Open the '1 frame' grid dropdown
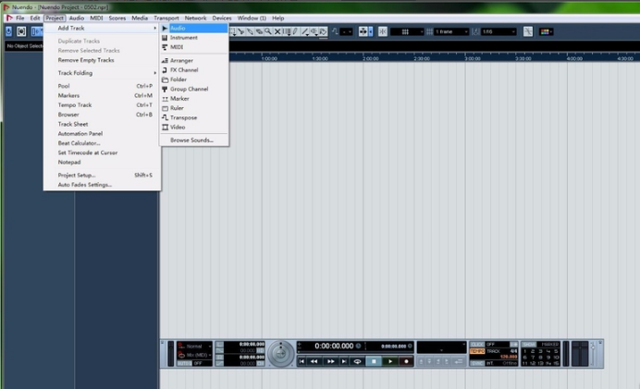The width and height of the screenshot is (640, 389). tap(453, 31)
